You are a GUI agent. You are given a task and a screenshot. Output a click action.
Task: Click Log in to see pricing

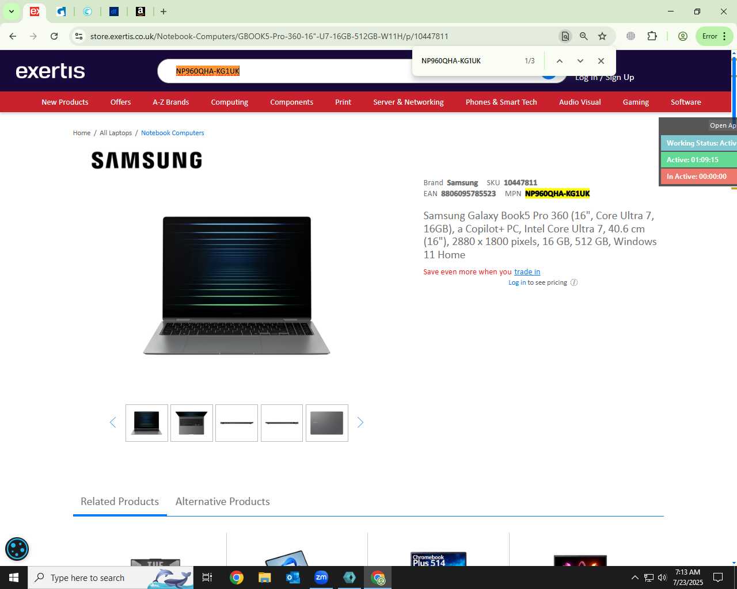(x=516, y=282)
